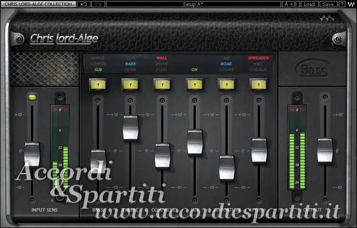Click the Output fader handle
The width and height of the screenshot is (357, 228).
click(325, 151)
